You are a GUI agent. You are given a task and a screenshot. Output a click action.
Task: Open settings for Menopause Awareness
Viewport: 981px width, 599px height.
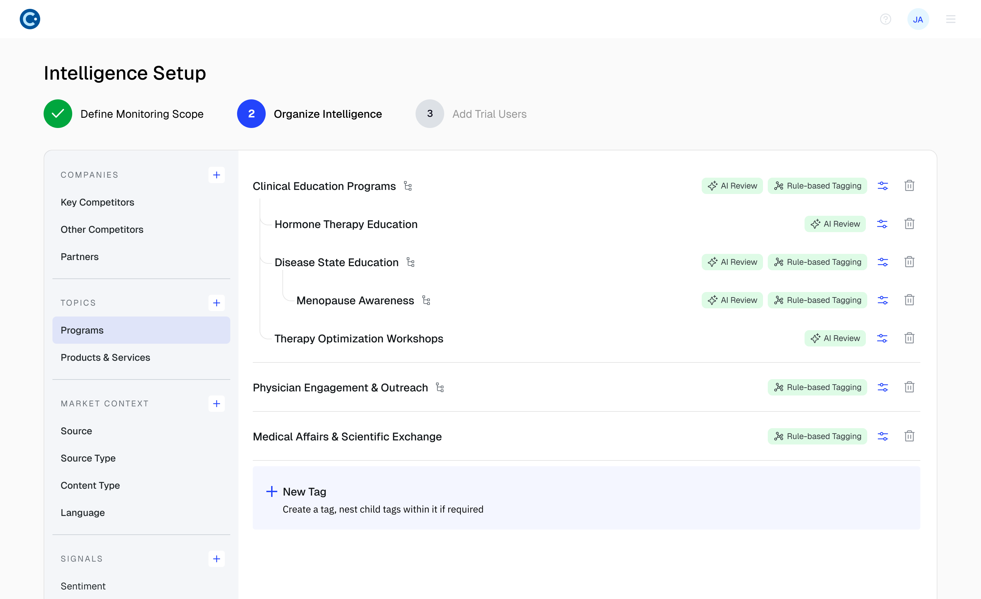click(x=883, y=301)
